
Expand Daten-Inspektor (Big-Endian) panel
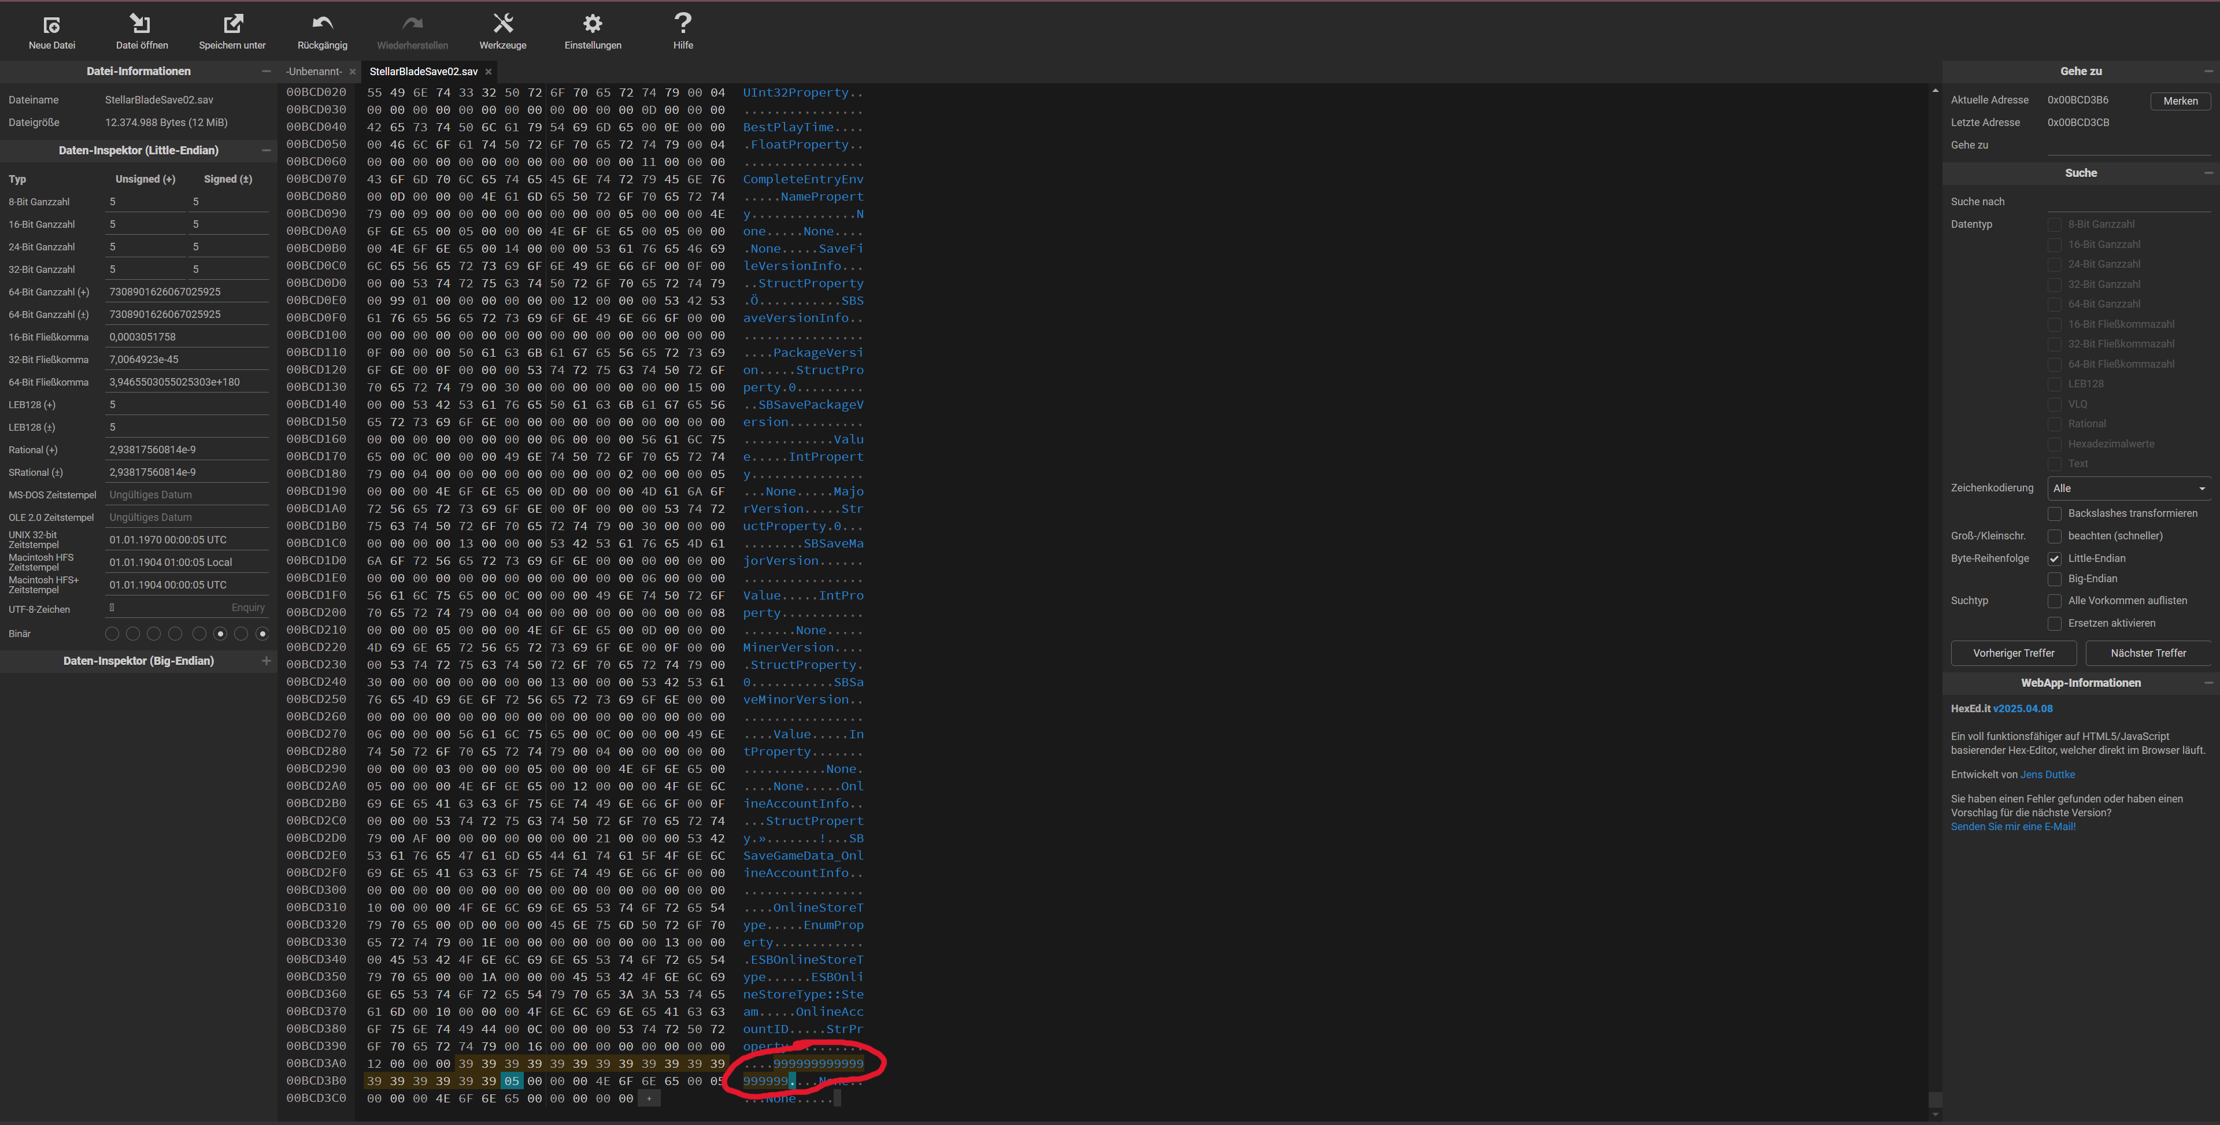(x=267, y=661)
